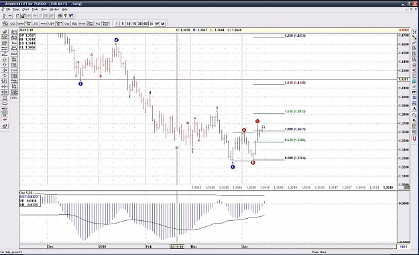Click the red circled A wave label
Screen dimensions: 419x255
pyautogui.click(x=244, y=130)
